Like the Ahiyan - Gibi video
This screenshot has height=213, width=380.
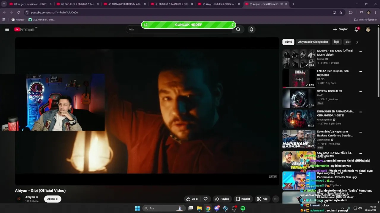pos(192,199)
